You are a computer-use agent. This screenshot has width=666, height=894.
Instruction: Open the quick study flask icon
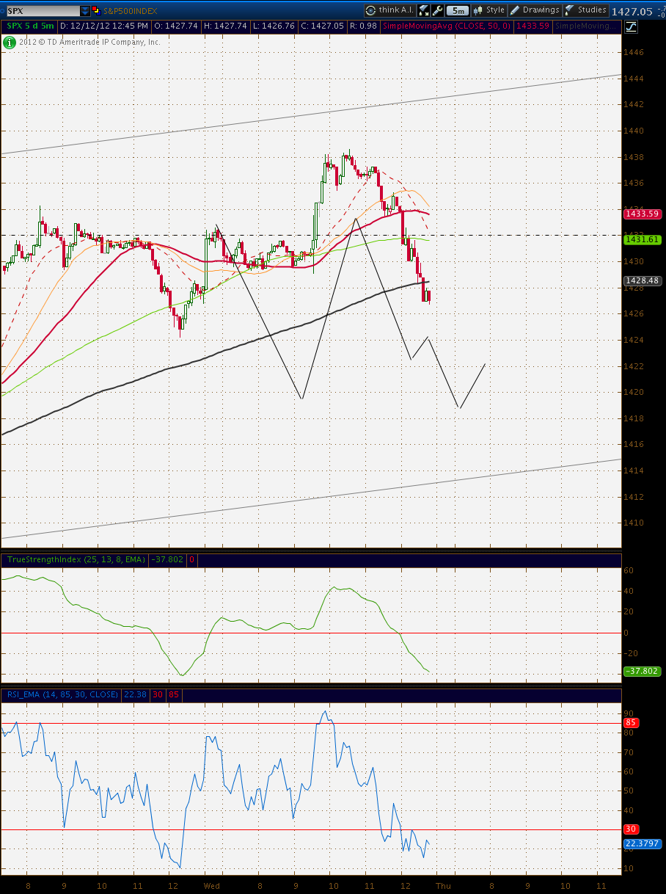424,10
